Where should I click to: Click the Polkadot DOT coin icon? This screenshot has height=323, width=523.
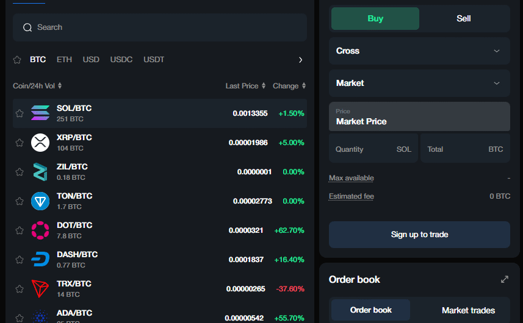pos(40,230)
